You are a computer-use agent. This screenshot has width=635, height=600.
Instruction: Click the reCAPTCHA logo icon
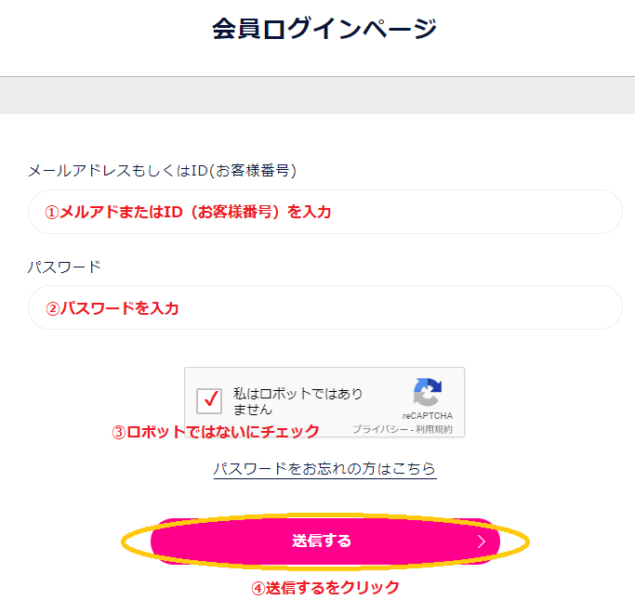[x=428, y=392]
